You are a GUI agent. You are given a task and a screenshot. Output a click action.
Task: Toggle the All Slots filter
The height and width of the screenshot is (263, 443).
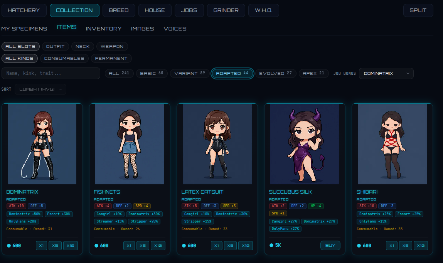(x=20, y=46)
